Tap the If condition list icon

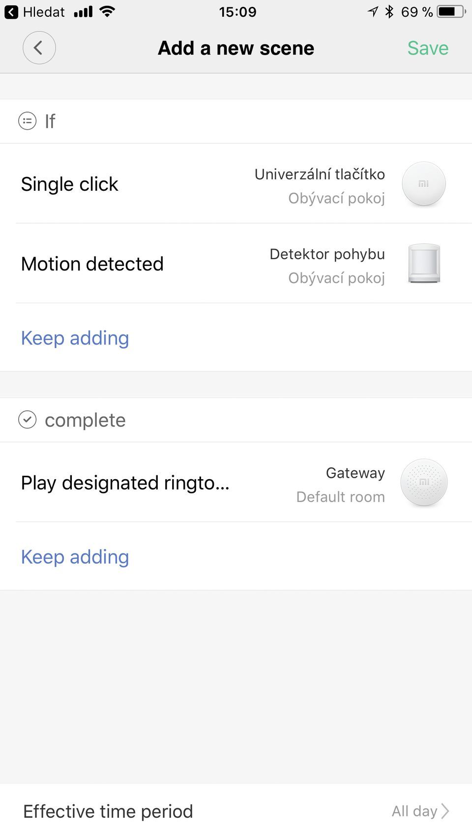(27, 121)
